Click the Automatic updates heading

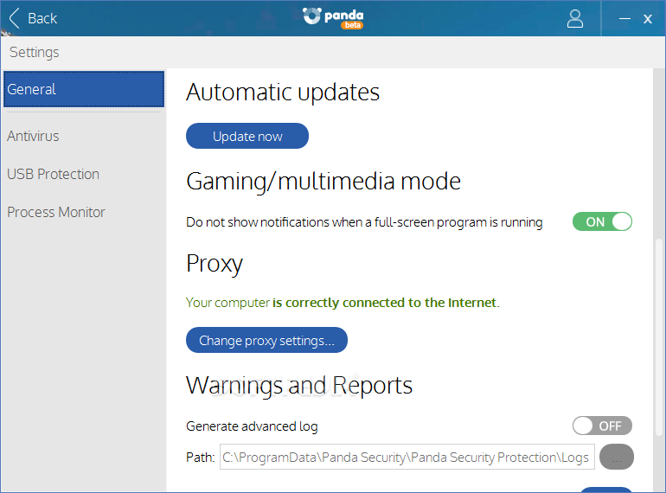tap(283, 93)
